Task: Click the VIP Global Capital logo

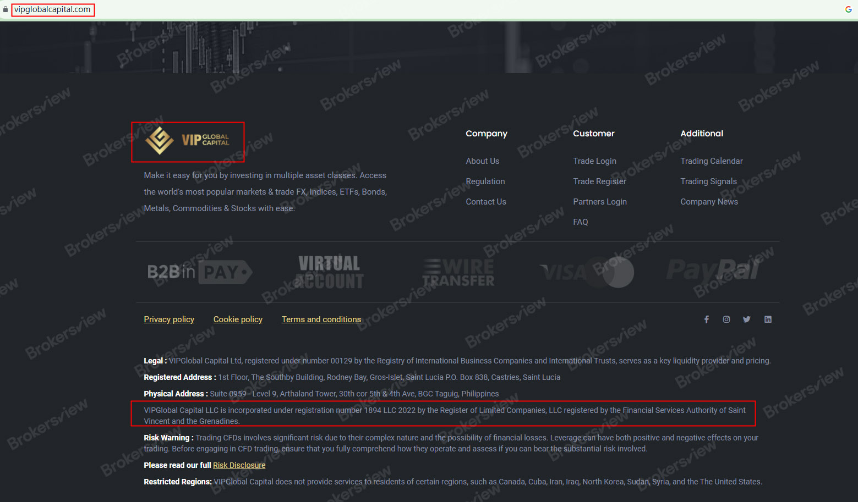Action: point(188,141)
